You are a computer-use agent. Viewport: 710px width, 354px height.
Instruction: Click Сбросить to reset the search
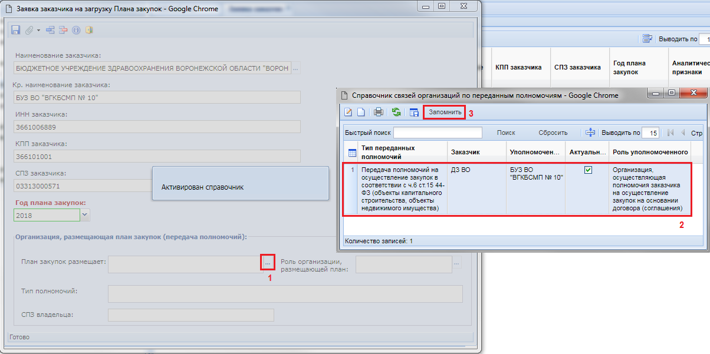(x=553, y=133)
